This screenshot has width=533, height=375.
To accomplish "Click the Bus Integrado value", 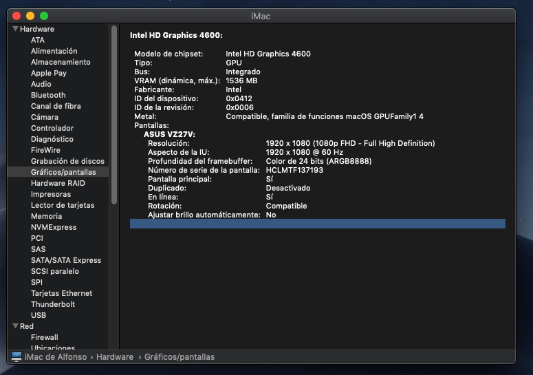I will click(243, 72).
